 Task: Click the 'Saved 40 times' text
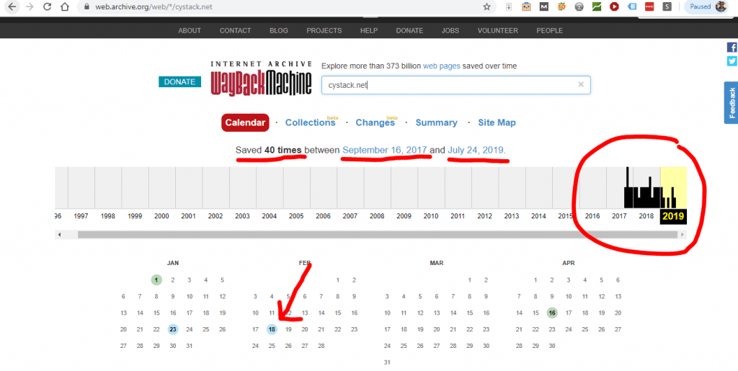[x=269, y=151]
